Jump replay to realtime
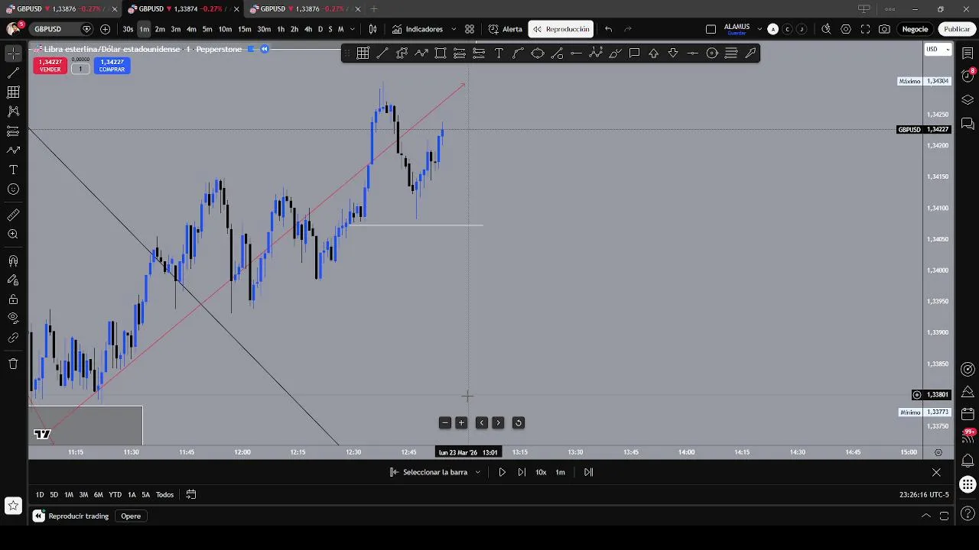This screenshot has height=550, width=979. (x=588, y=472)
